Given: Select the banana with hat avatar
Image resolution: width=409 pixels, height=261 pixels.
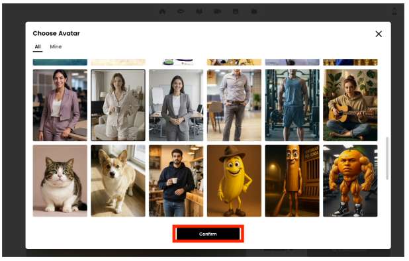Looking at the screenshot, I should click(x=234, y=181).
